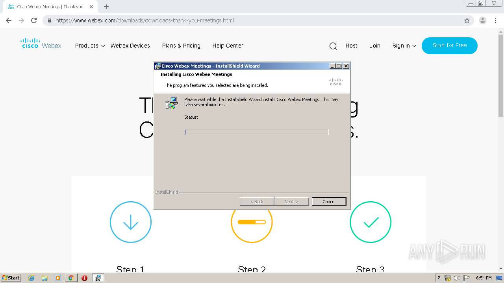
Task: Show hidden tray icons arrow
Action: tap(439, 278)
